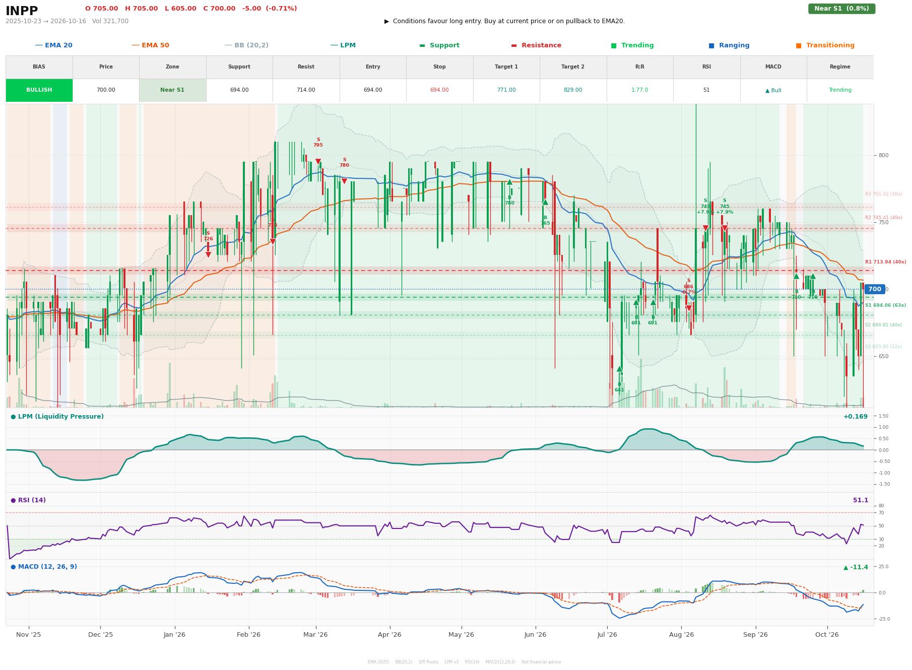Click the green Trending legend swatch
The image size is (912, 670).
pos(614,45)
